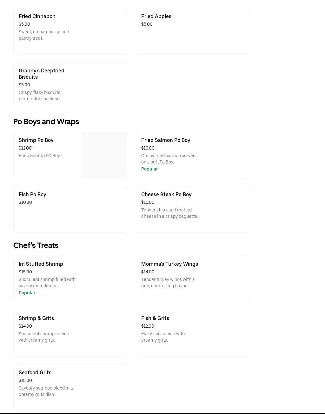The image size is (325, 414).
Task: Click the $18.00 price on Seafood Grits
Action: coord(25,380)
